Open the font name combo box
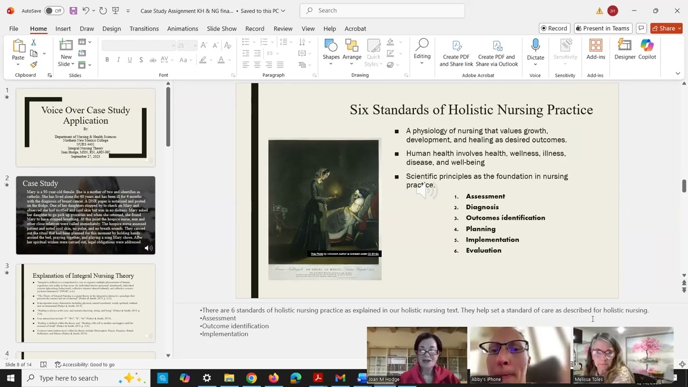 (138, 46)
